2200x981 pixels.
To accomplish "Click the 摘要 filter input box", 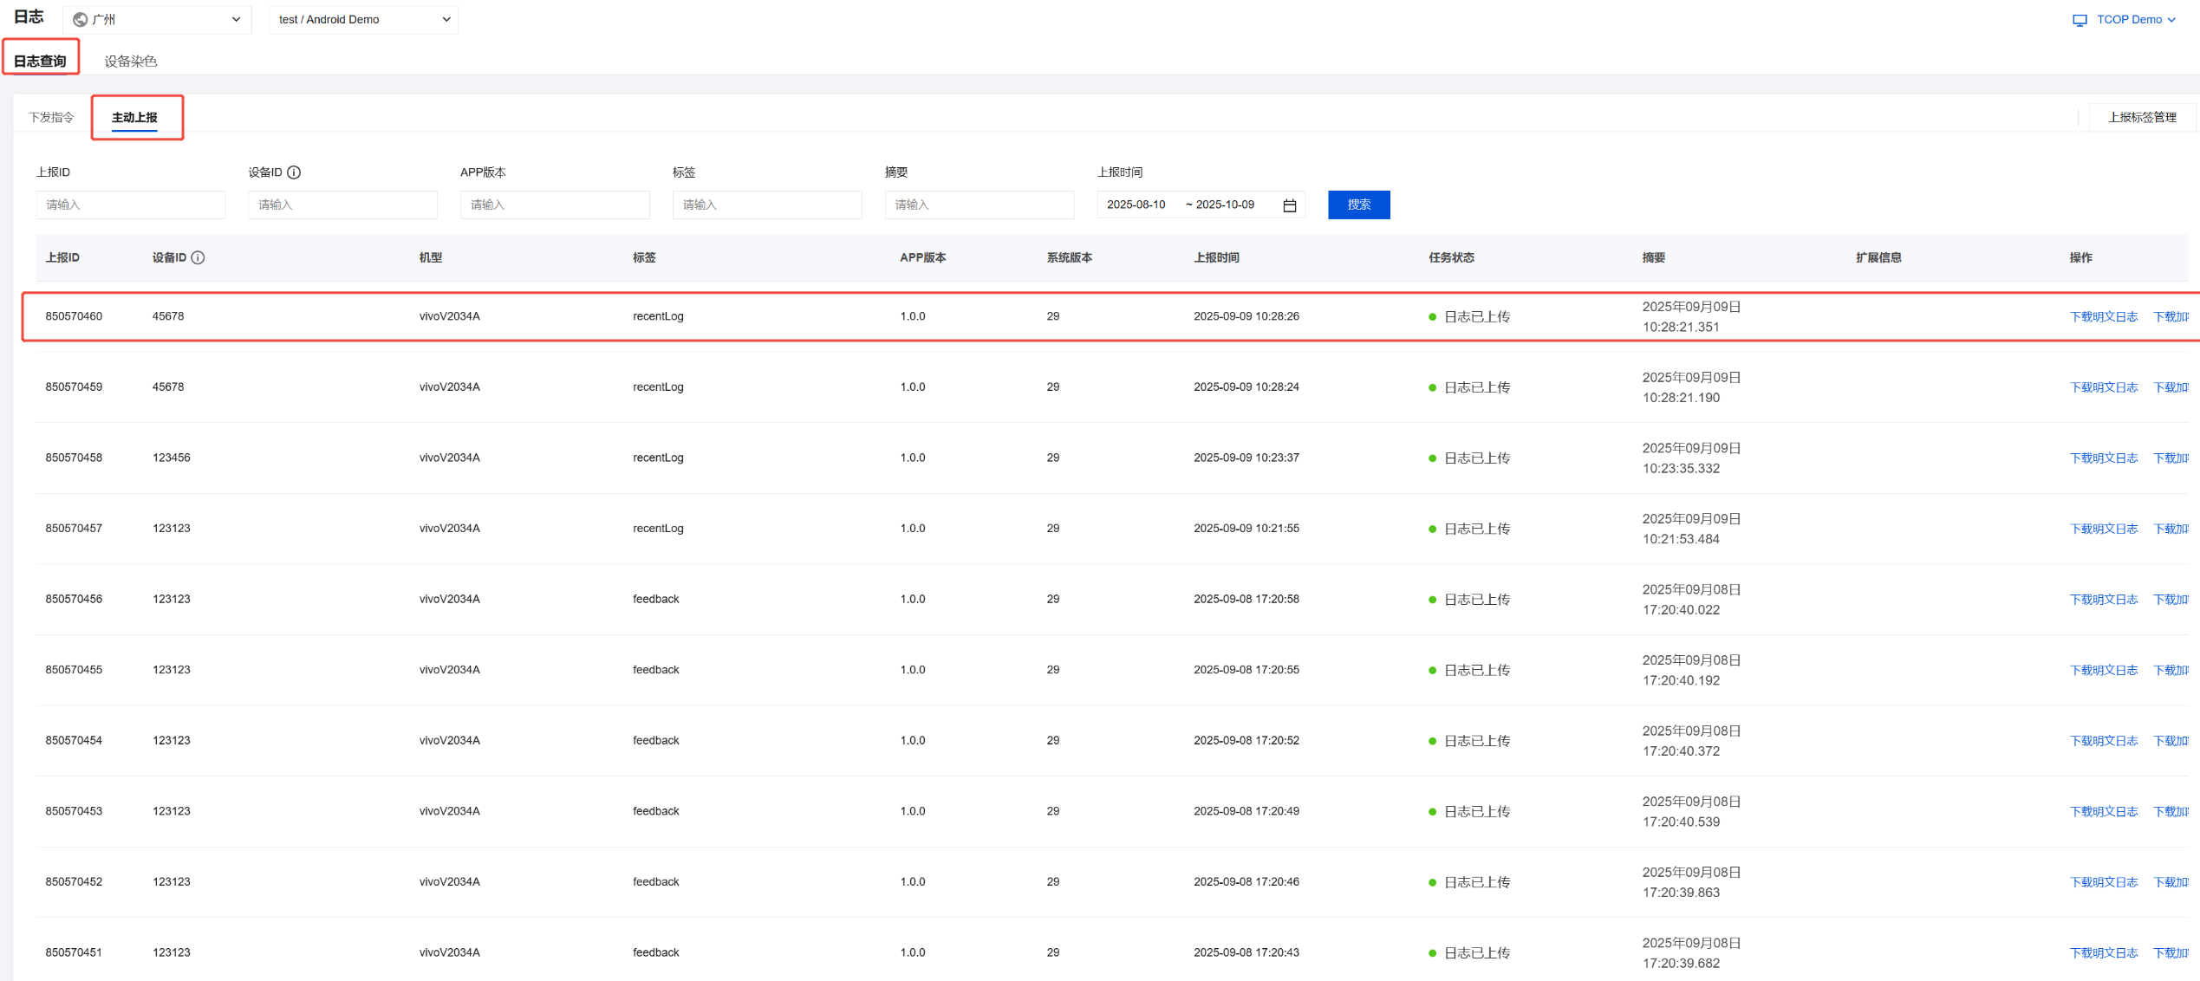I will click(979, 205).
